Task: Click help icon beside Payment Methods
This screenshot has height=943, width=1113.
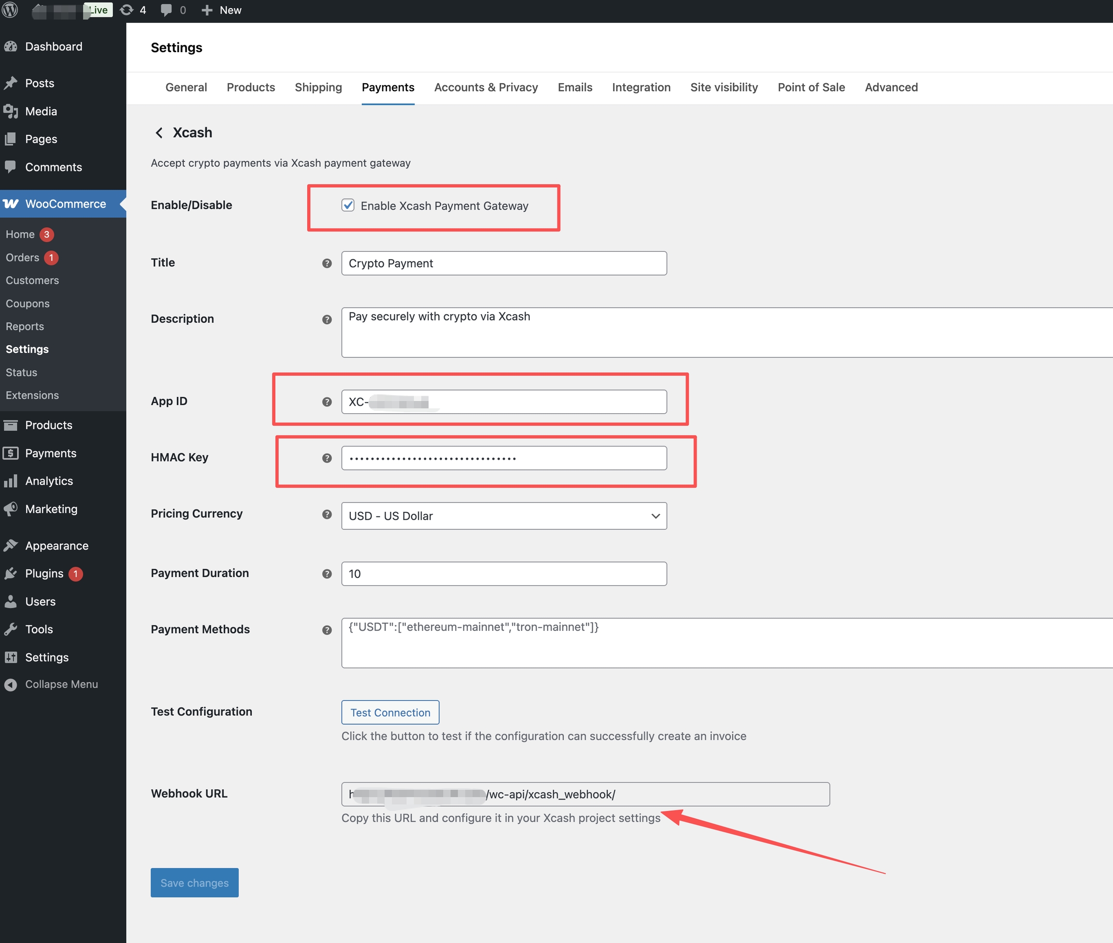Action: (327, 630)
